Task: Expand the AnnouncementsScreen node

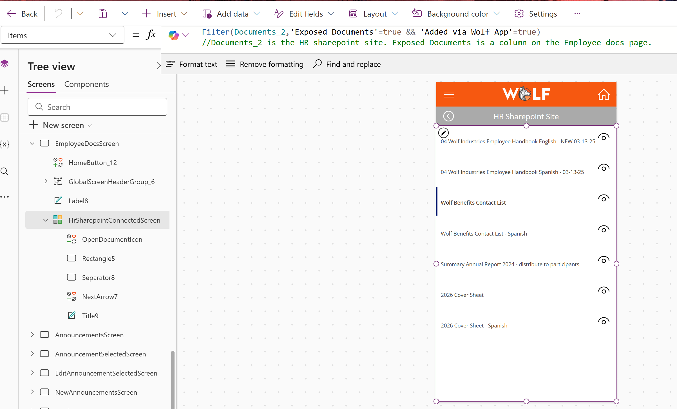Action: point(32,335)
